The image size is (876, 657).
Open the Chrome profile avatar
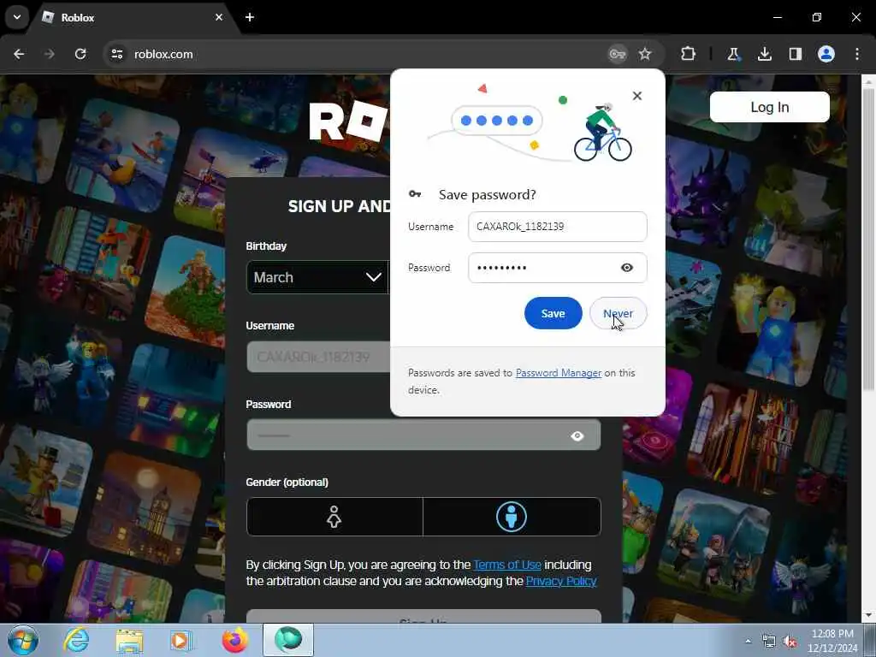826,54
